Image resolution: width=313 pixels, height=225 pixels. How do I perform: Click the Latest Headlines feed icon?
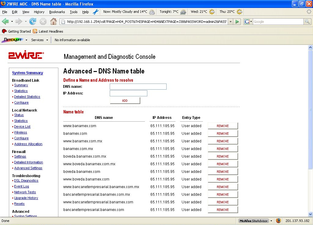(35, 31)
